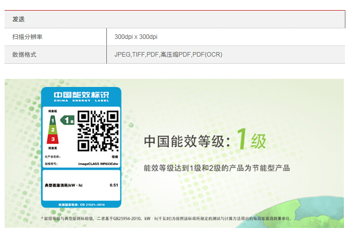Click the 中国能效标识 label title
Screen dimensions: 353x232
pos(81,95)
